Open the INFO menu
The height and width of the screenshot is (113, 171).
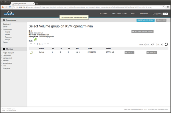[x=133, y=14]
